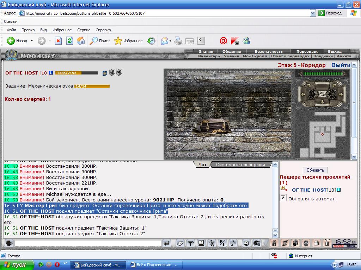Click the IE Print icon

tap(178, 41)
